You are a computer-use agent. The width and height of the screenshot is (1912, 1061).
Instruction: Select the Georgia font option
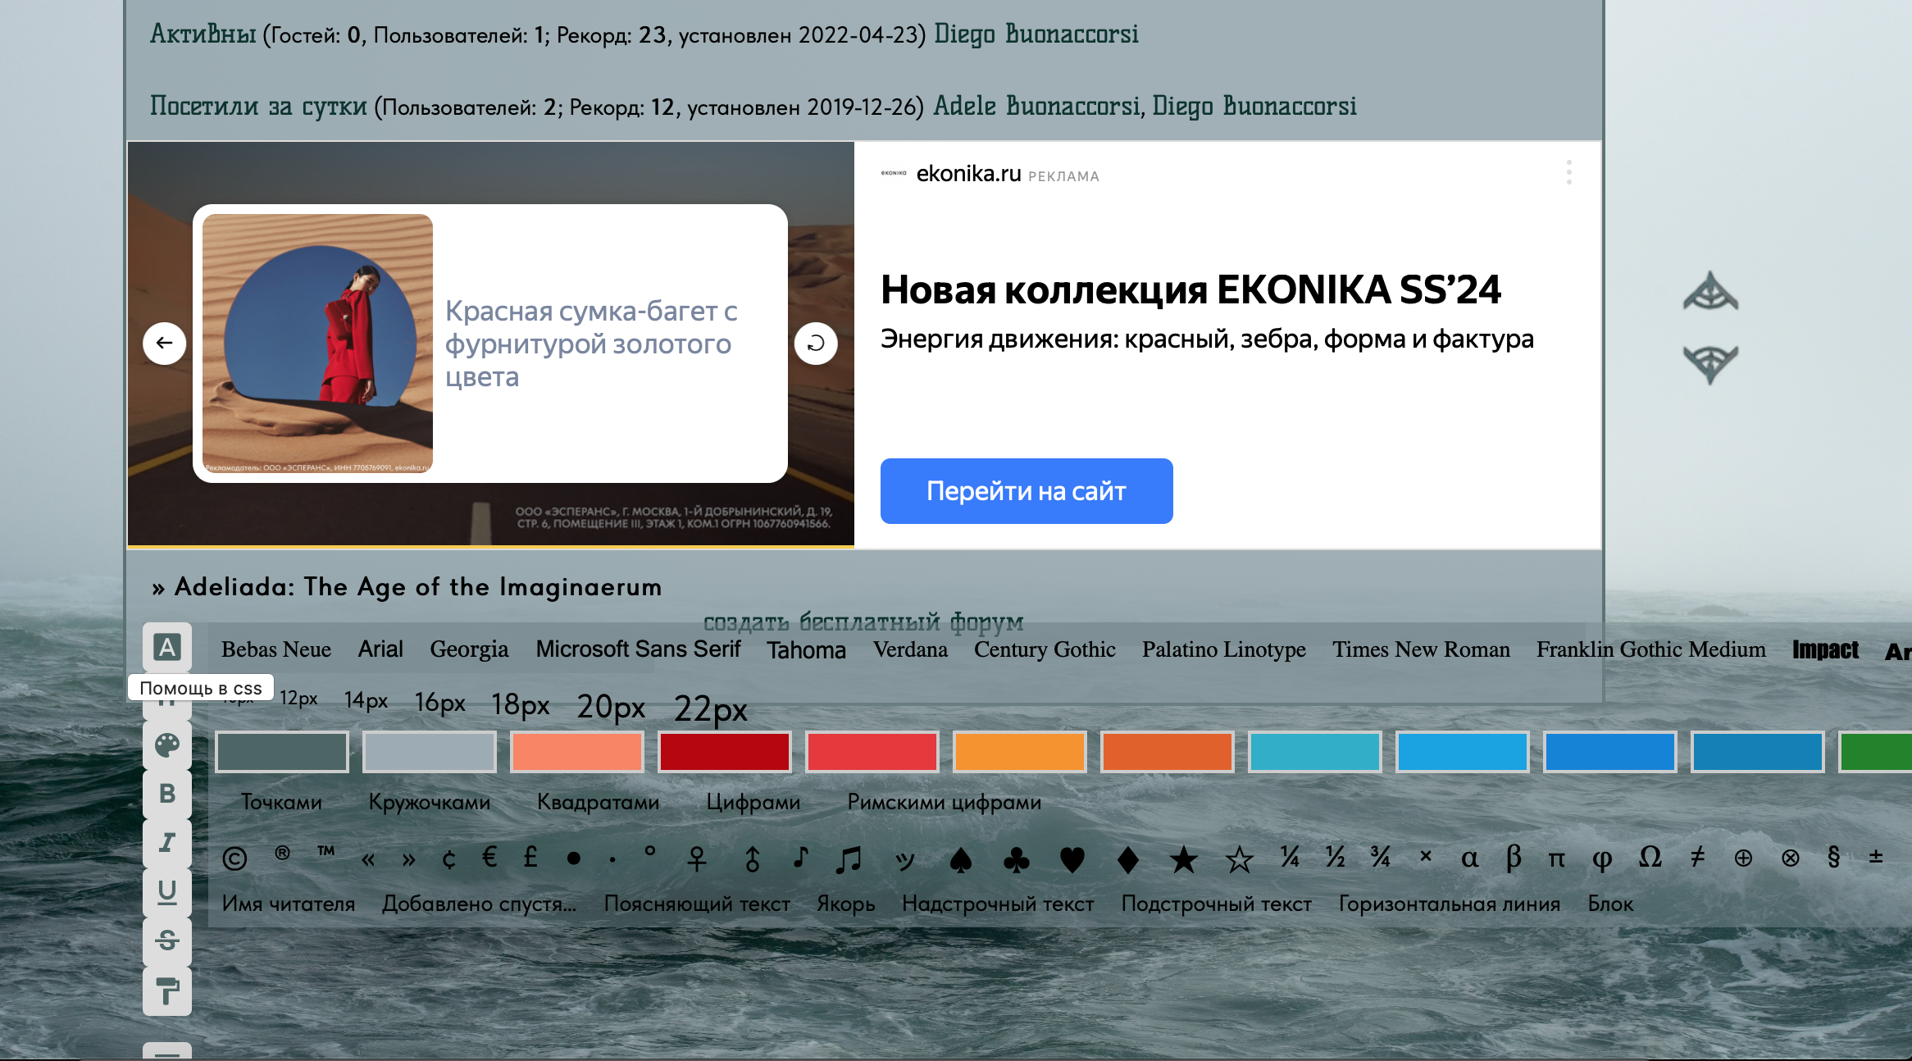[469, 649]
